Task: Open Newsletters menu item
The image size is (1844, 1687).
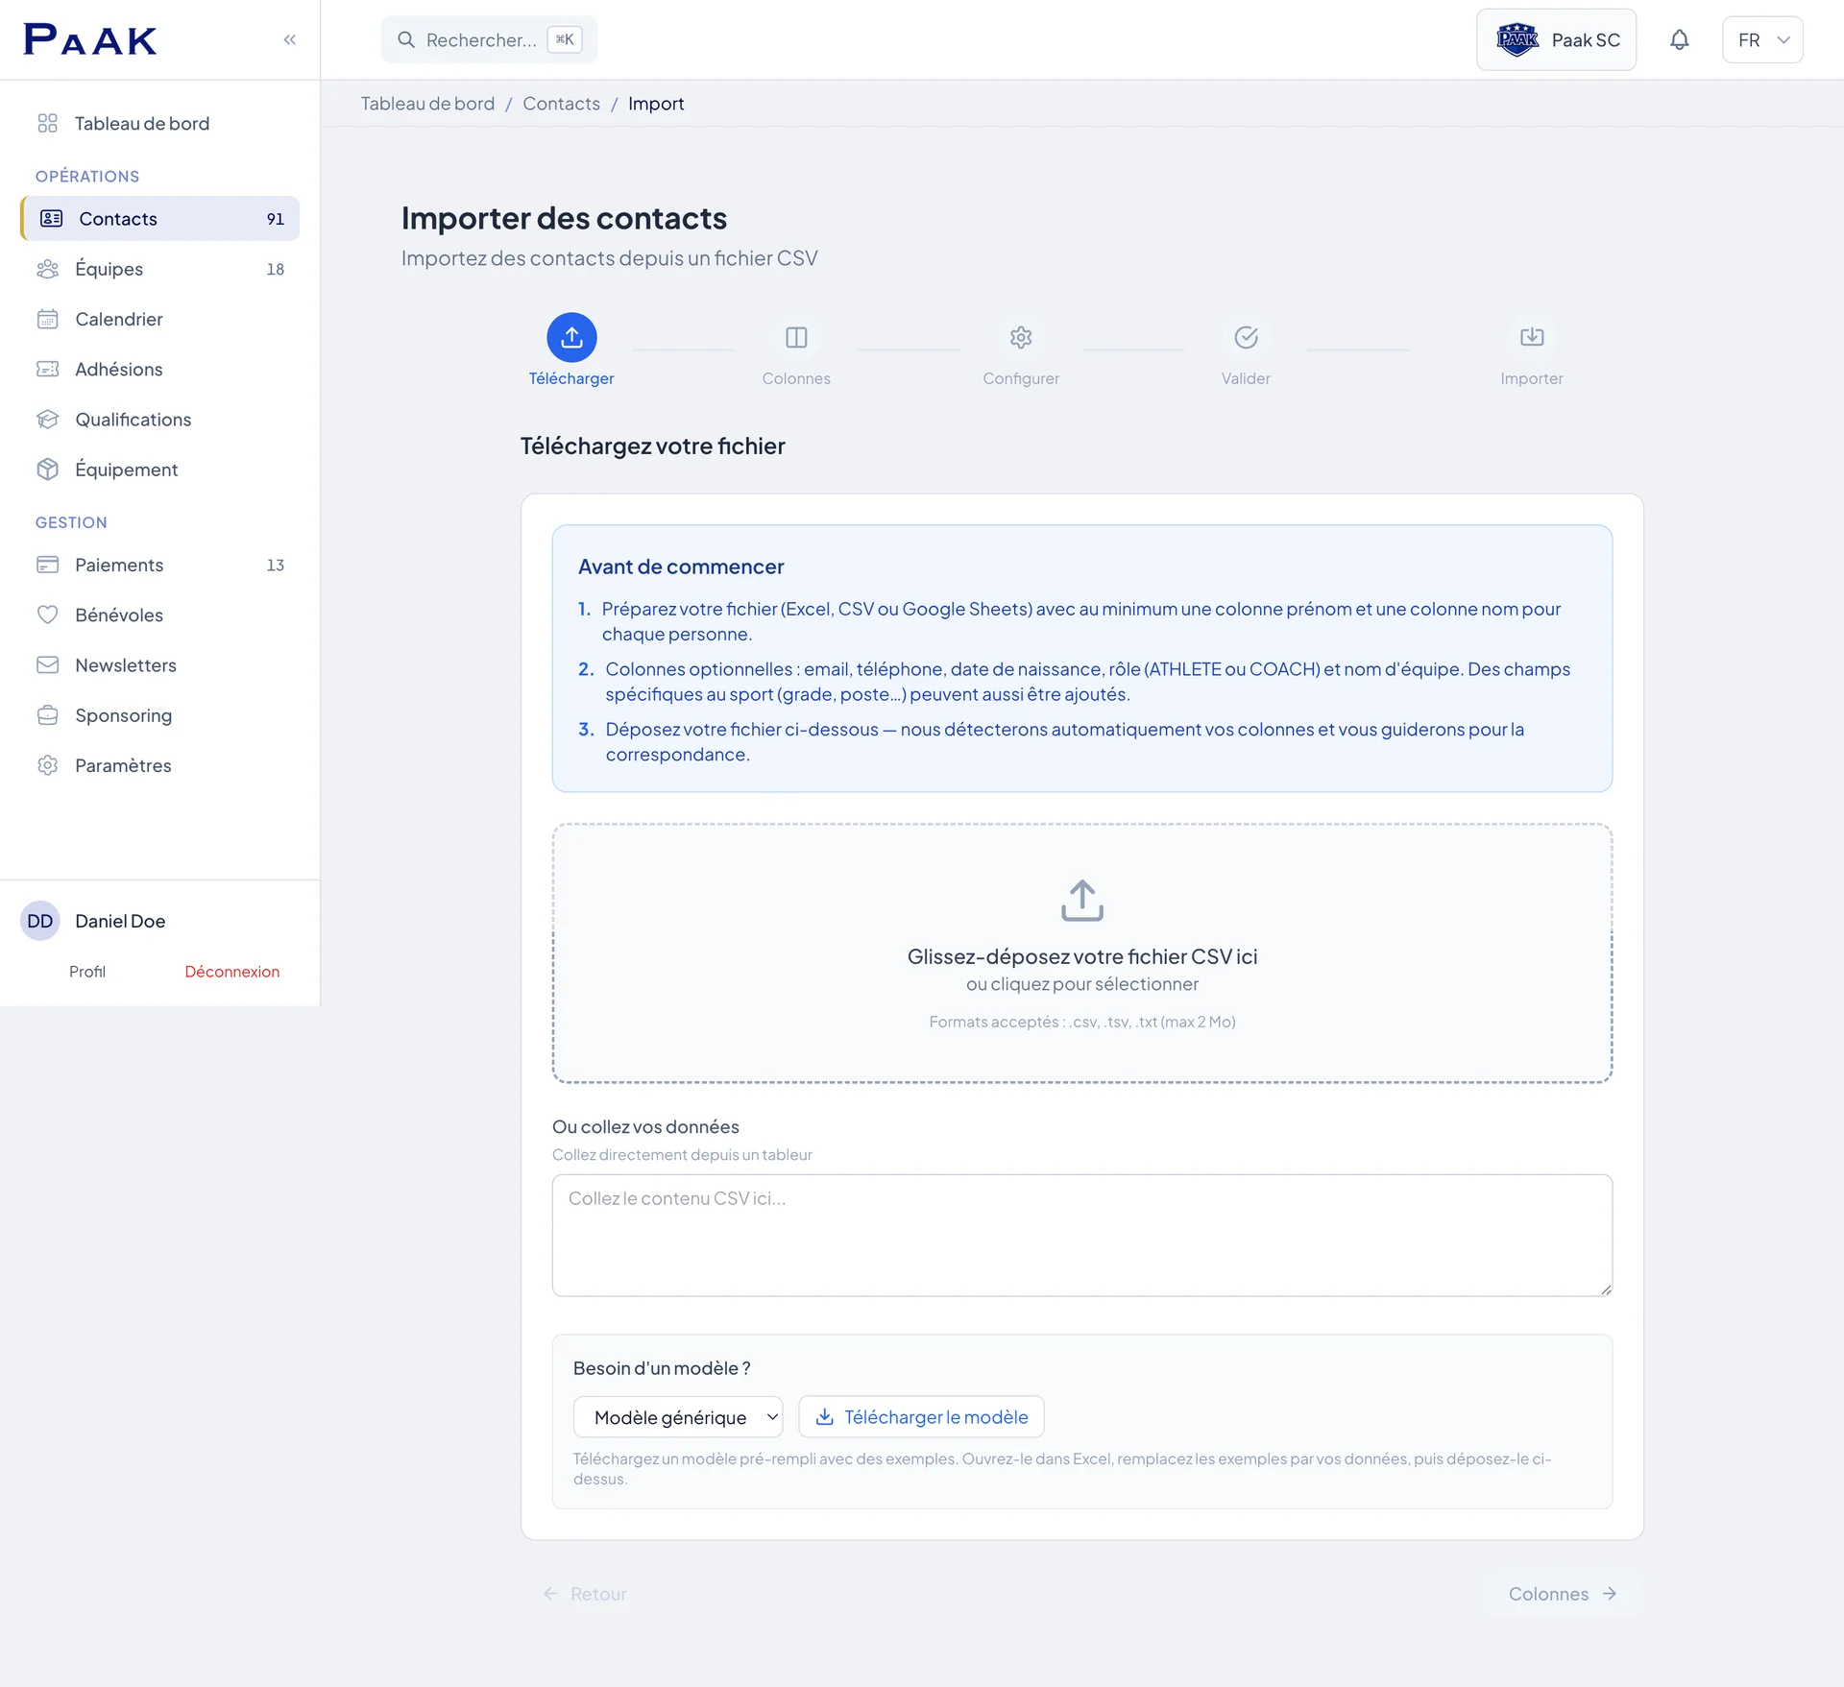Action: tap(159, 665)
